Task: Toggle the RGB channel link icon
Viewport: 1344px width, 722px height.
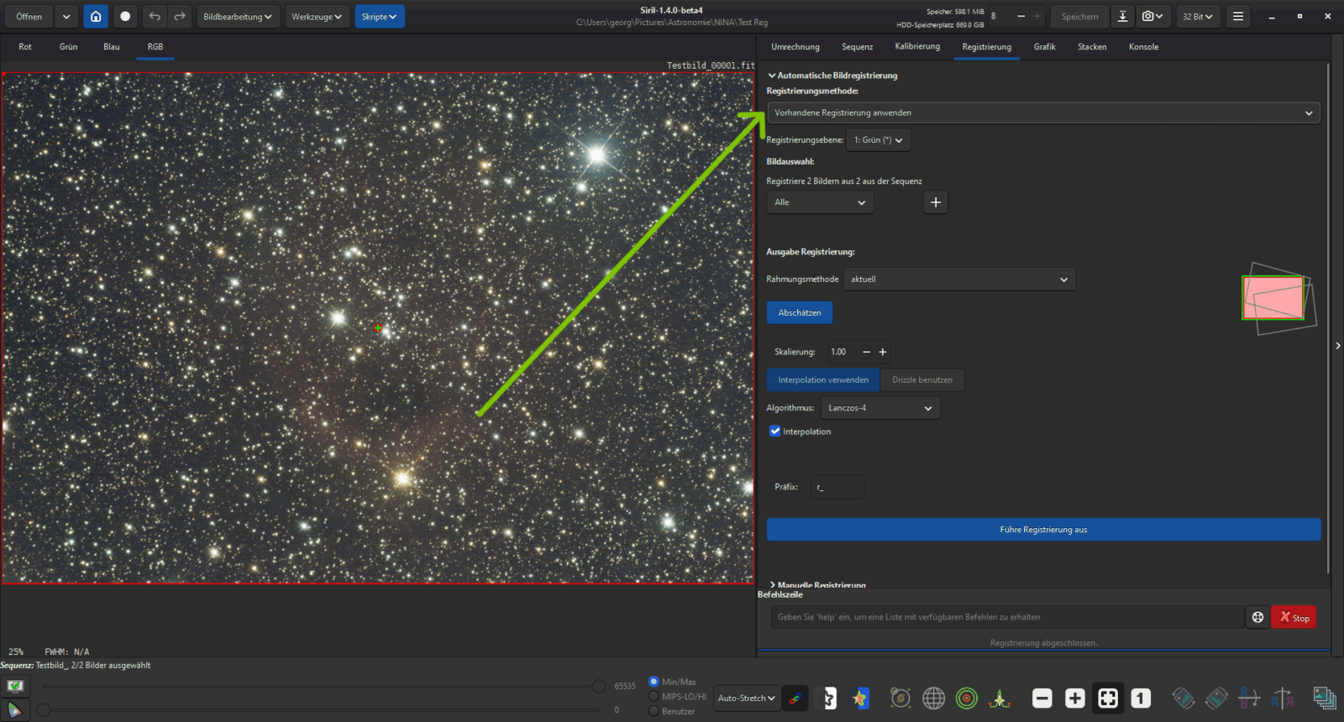Action: 795,698
